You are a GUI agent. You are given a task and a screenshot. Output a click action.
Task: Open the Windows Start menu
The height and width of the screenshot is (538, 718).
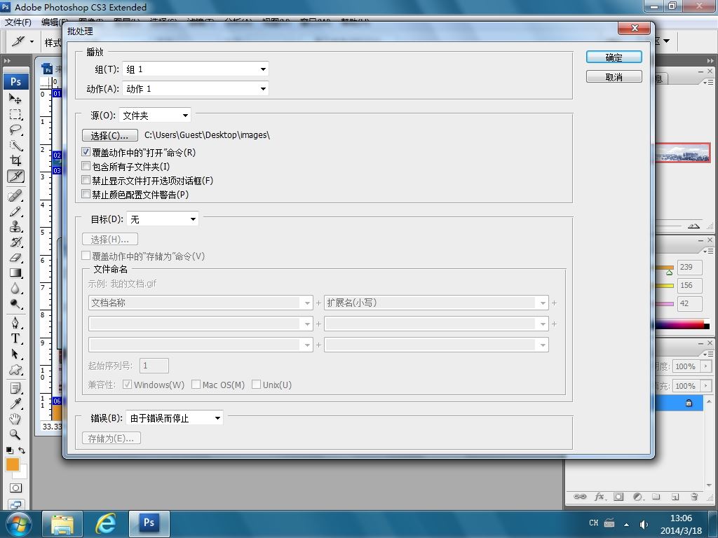click(x=18, y=524)
